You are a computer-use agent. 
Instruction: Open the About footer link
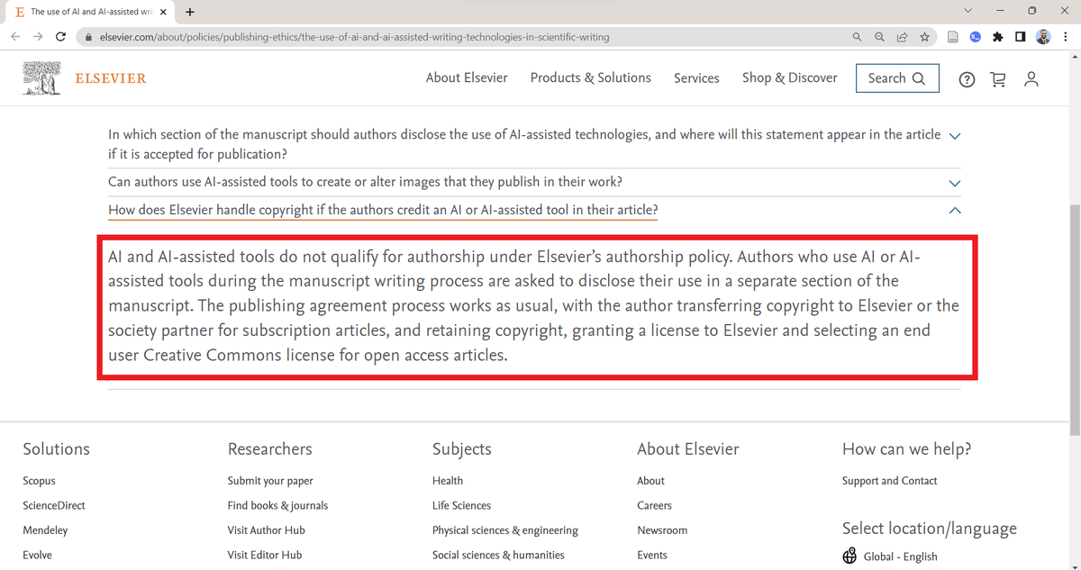pyautogui.click(x=650, y=481)
